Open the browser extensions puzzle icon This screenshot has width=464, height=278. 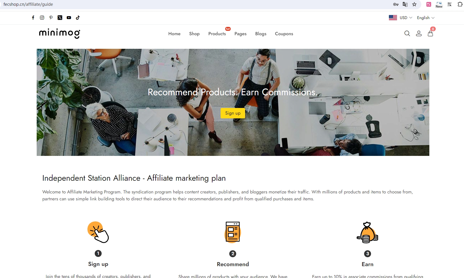tap(460, 4)
